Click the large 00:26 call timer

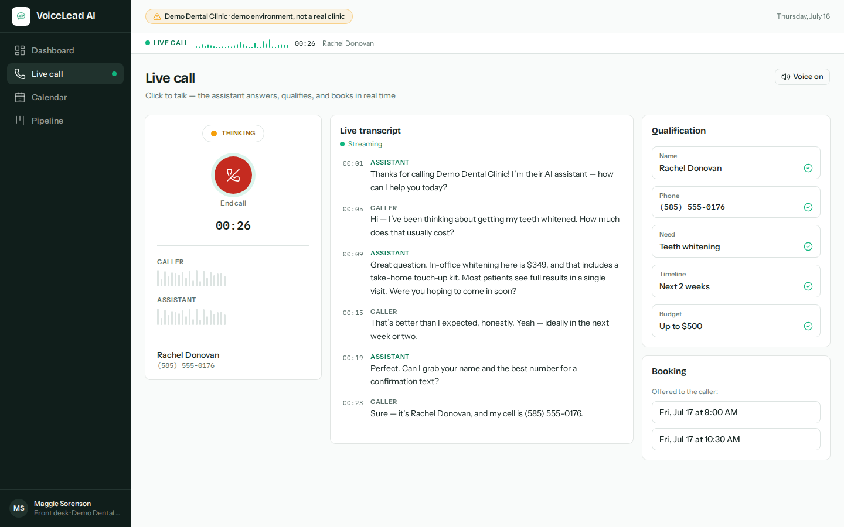click(233, 225)
